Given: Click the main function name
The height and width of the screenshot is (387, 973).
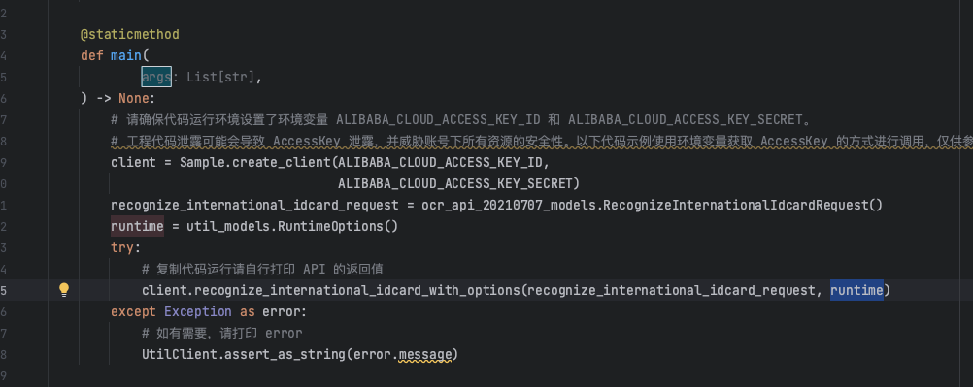Looking at the screenshot, I should [126, 56].
